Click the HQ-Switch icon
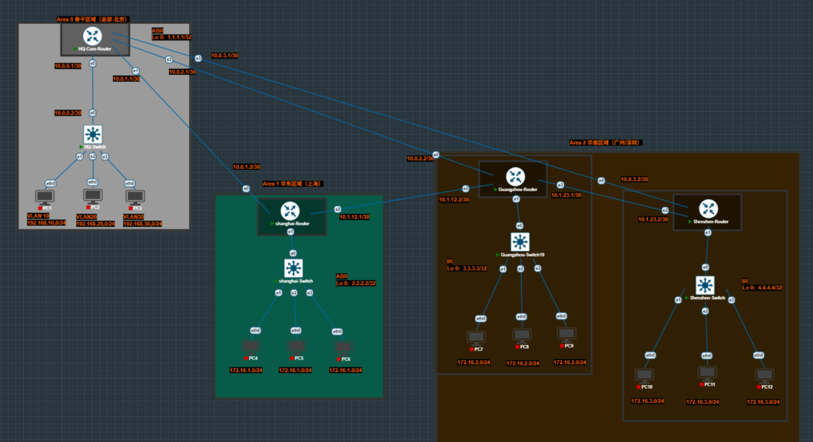813x442 pixels. tap(94, 133)
